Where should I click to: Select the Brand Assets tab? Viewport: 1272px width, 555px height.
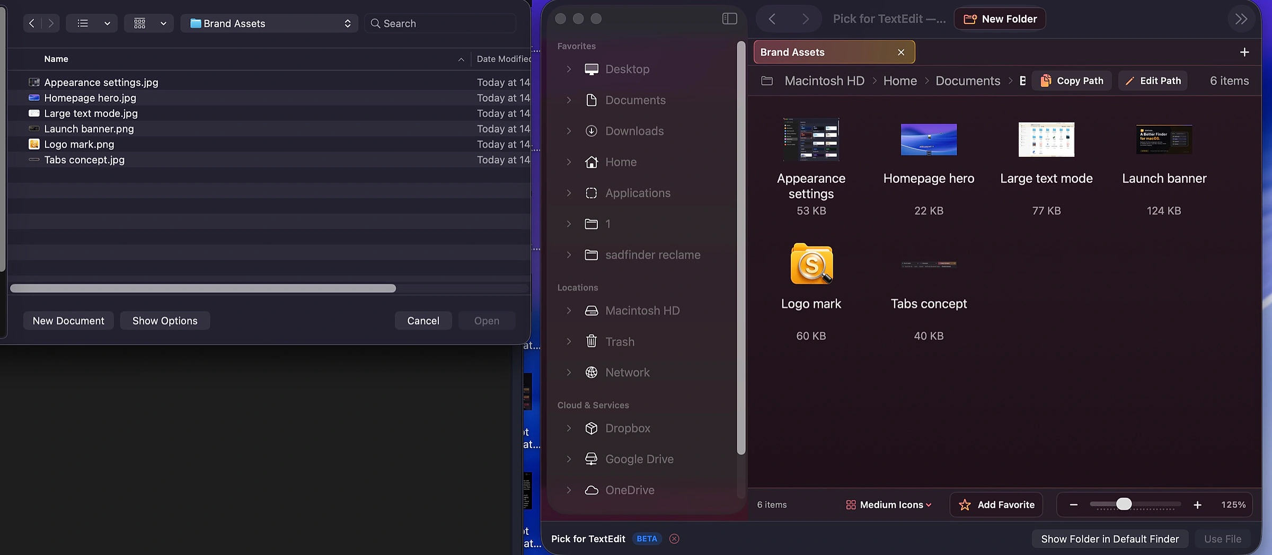834,52
